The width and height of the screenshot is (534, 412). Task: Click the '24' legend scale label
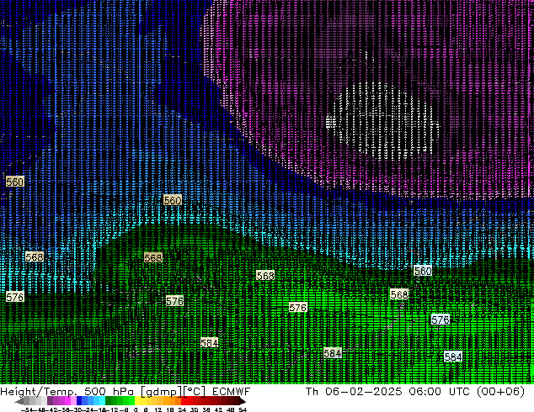182,409
